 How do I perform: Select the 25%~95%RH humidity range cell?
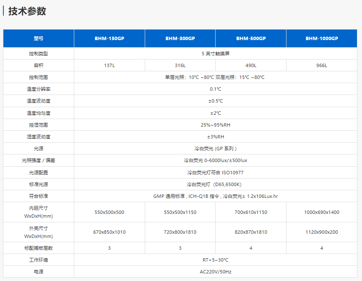216,125
